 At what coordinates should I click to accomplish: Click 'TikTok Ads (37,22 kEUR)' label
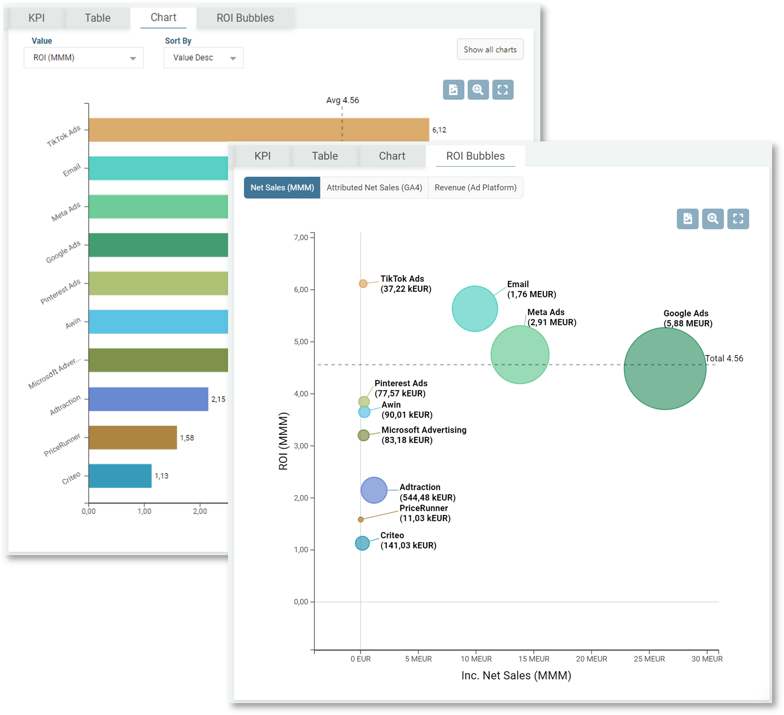click(406, 284)
